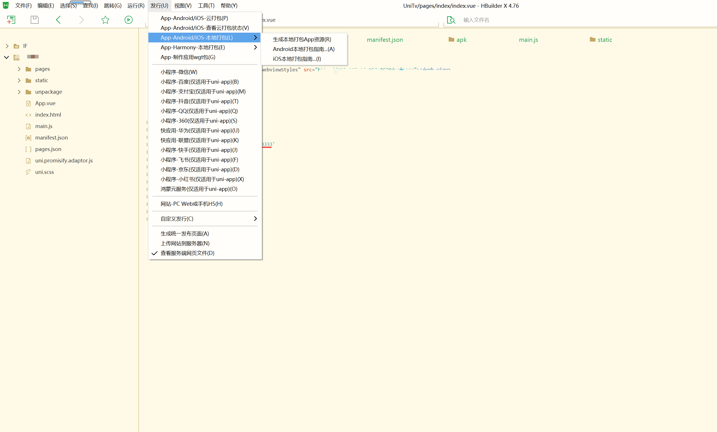Collapse the open project root node

point(6,57)
